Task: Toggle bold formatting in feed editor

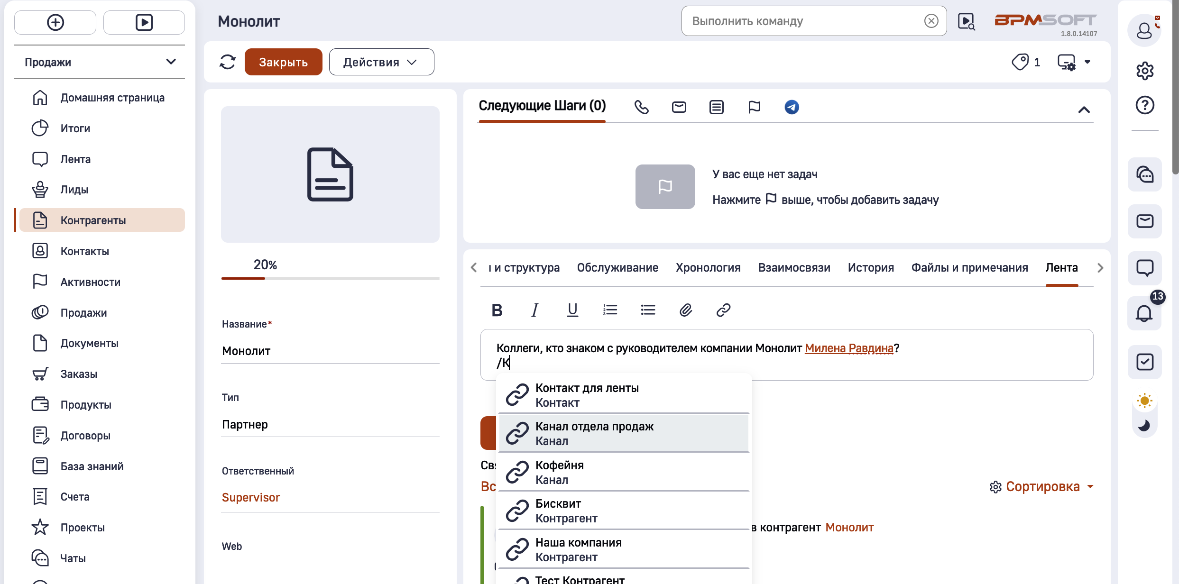Action: coord(497,310)
